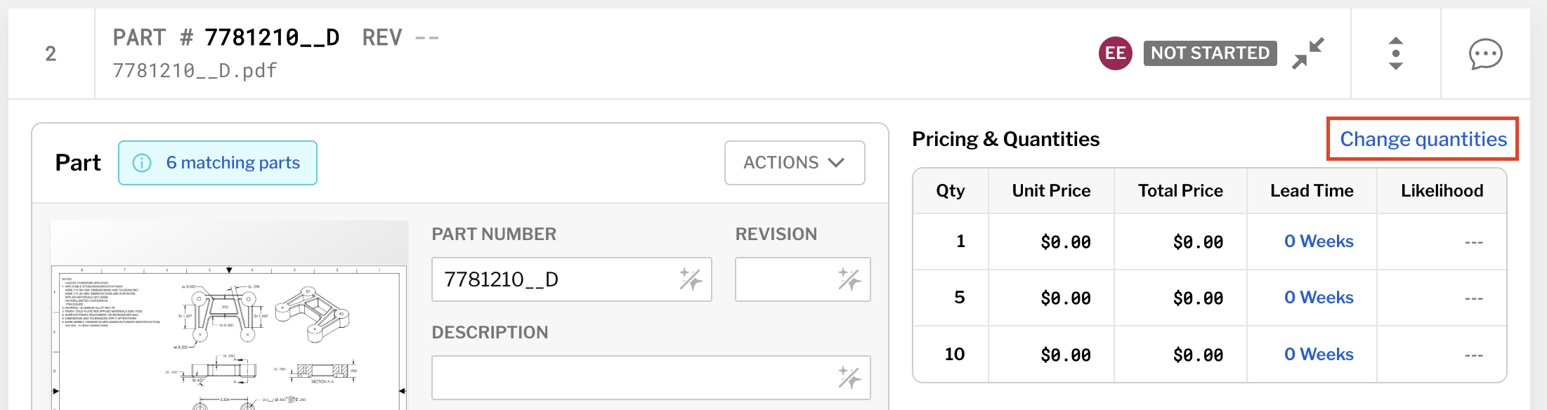Click the reorder row arrows icon
This screenshot has width=1547, height=410.
[x=1395, y=53]
